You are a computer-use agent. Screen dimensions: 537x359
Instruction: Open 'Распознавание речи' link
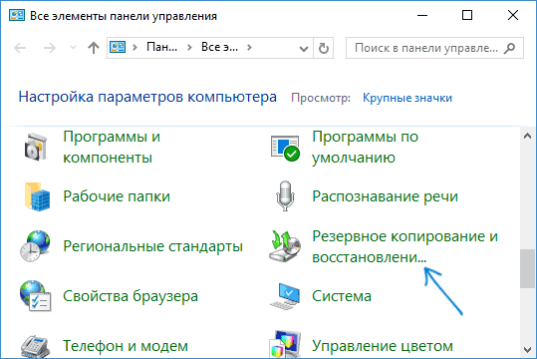pyautogui.click(x=385, y=196)
